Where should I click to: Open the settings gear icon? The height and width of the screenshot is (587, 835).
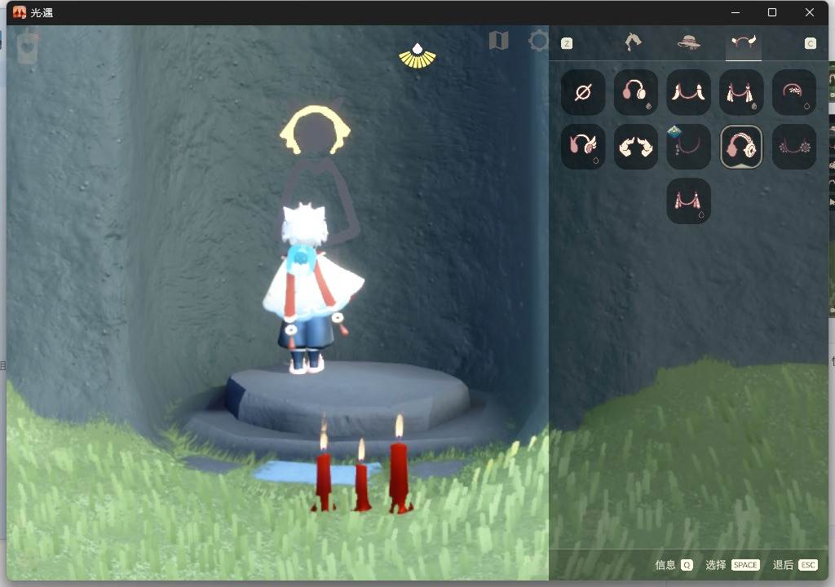(538, 41)
